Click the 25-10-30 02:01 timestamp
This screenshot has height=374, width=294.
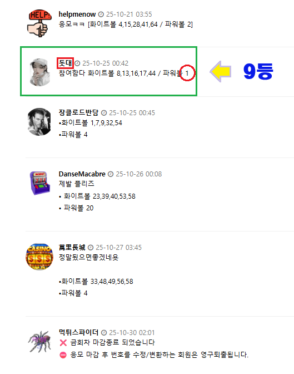point(132,332)
